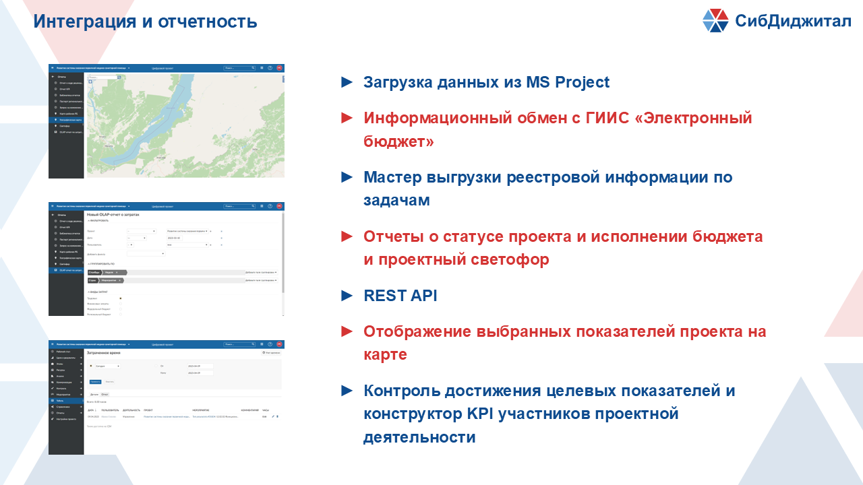Click the hamburger menu icon in the map screenshot
This screenshot has width=863, height=485.
point(53,67)
